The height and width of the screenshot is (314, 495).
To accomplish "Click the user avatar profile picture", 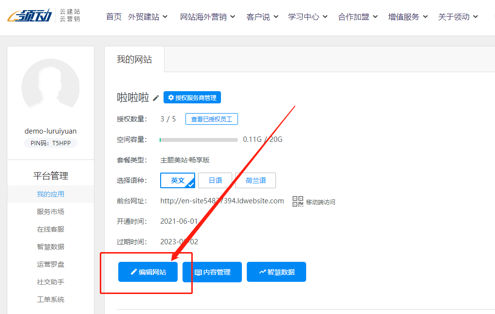I will click(51, 87).
